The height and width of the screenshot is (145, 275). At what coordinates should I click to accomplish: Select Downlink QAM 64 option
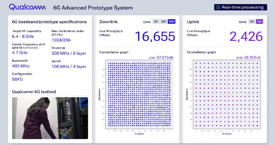tap(156, 22)
